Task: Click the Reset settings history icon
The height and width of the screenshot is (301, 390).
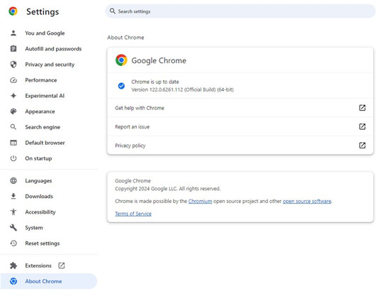Action: point(13,243)
